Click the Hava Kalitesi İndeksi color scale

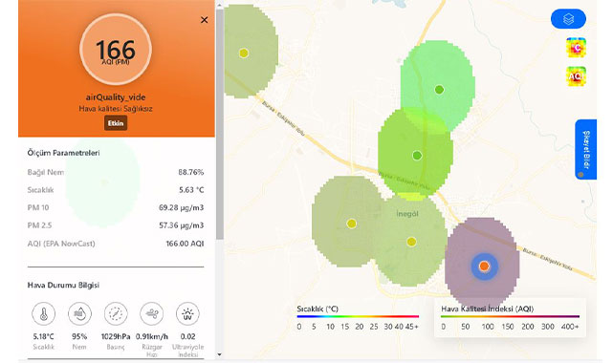click(x=510, y=316)
